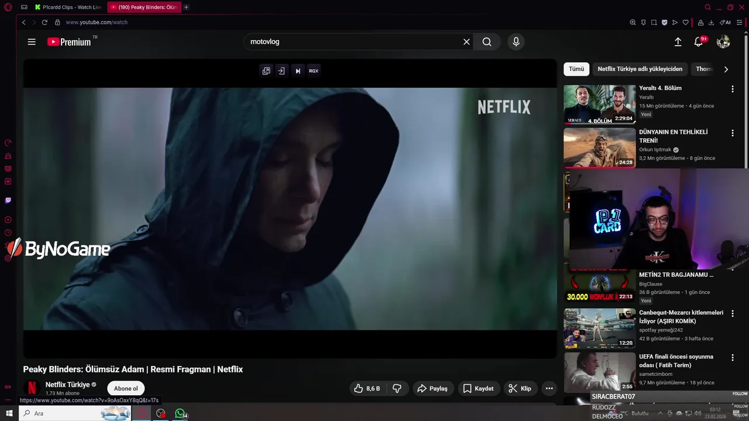Image resolution: width=749 pixels, height=421 pixels.
Task: Subscribe with the Abone ol button
Action: pos(126,388)
